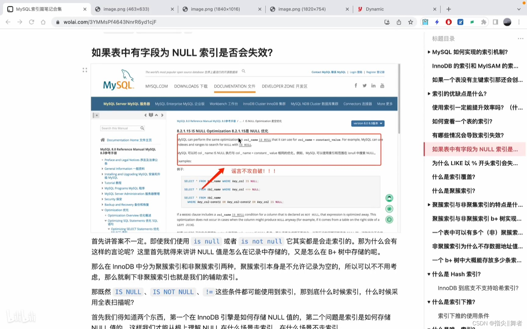This screenshot has width=527, height=329.
Task: Open tab search dropdown arrow
Action: pyautogui.click(x=519, y=9)
